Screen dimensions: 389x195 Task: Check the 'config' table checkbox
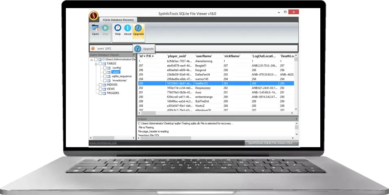(104, 68)
